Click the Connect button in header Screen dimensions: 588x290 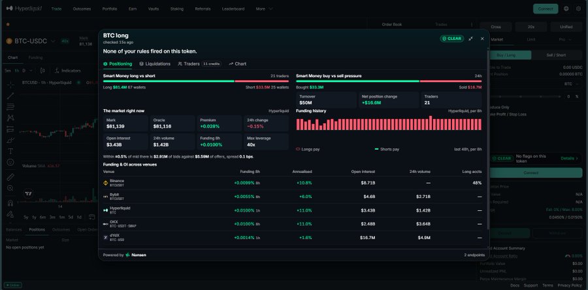click(546, 8)
